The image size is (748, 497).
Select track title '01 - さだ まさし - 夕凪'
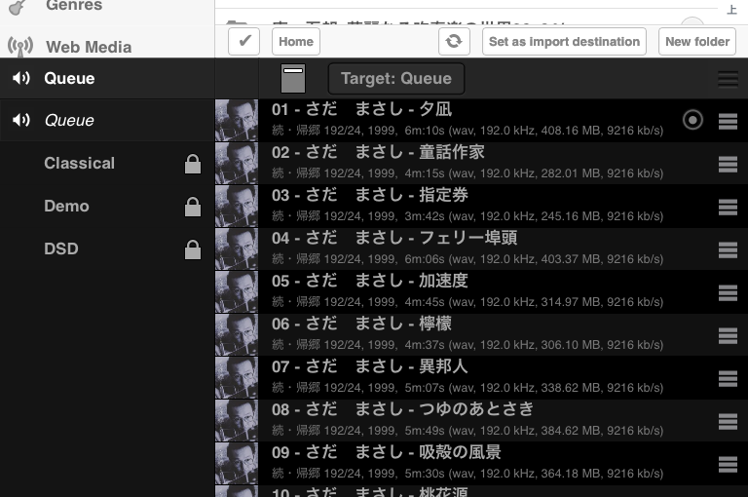coord(361,109)
